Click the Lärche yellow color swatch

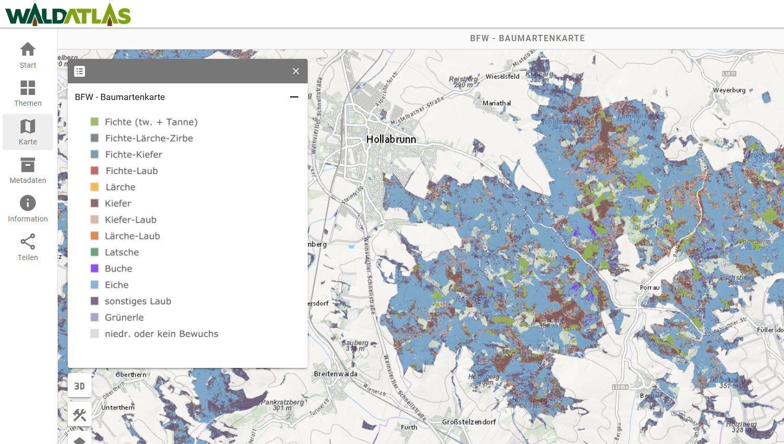pyautogui.click(x=95, y=187)
